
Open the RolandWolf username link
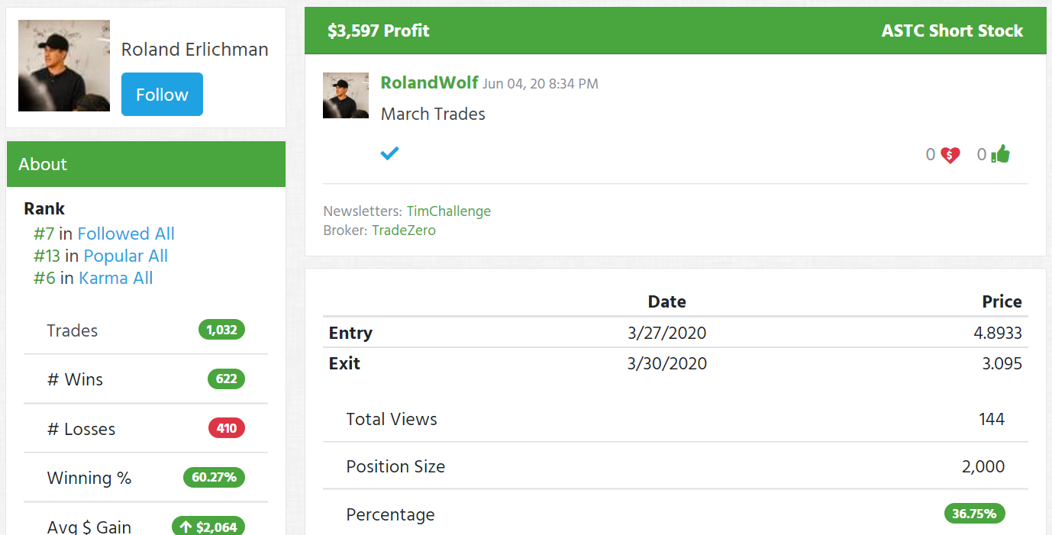click(x=429, y=82)
